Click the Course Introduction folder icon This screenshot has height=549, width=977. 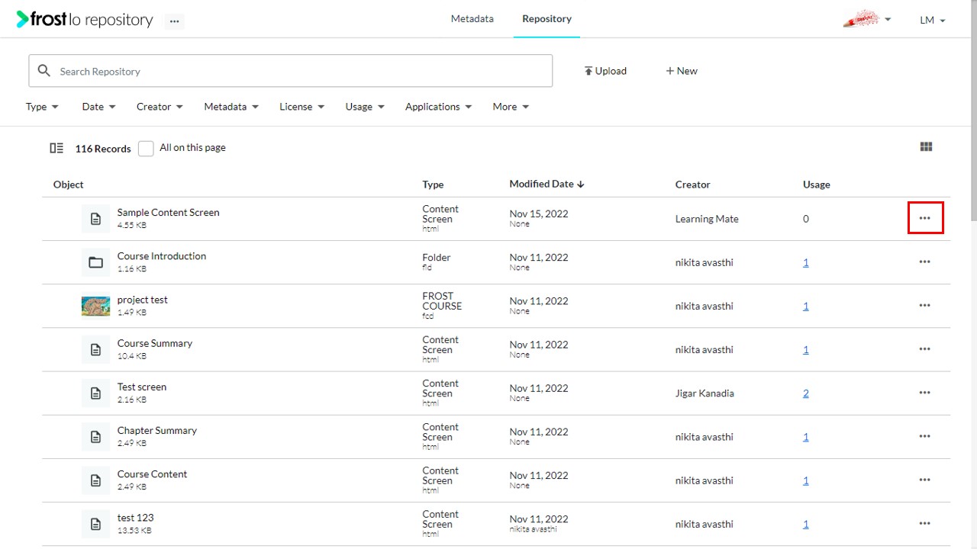95,262
